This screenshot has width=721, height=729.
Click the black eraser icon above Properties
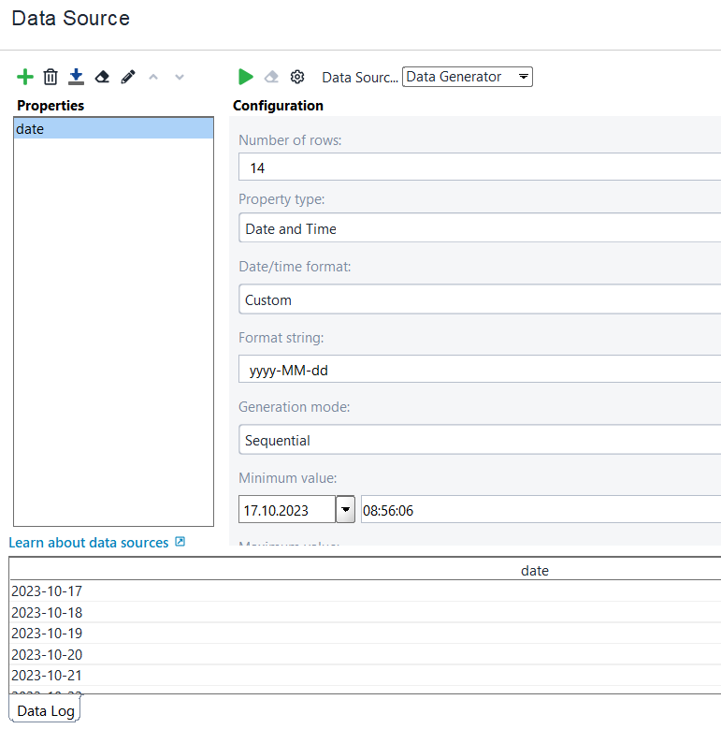click(102, 77)
